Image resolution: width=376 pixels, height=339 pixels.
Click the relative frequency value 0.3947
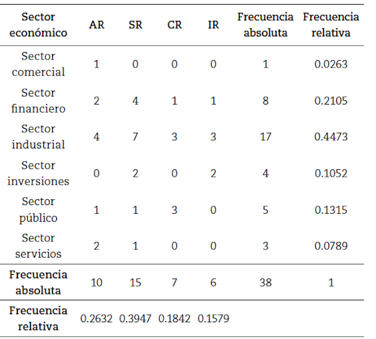(135, 319)
